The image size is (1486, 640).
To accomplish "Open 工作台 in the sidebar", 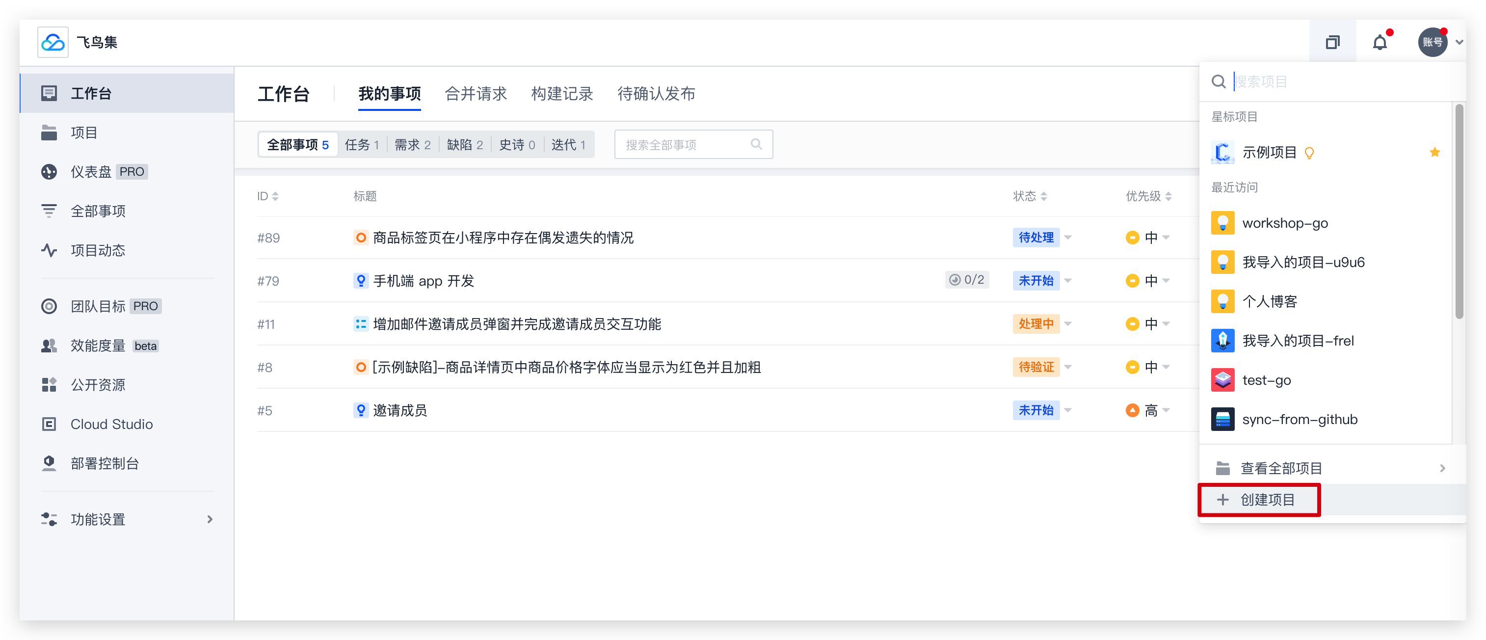I will click(x=127, y=93).
